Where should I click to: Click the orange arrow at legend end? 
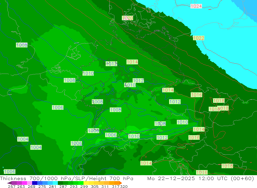tap(121, 183)
